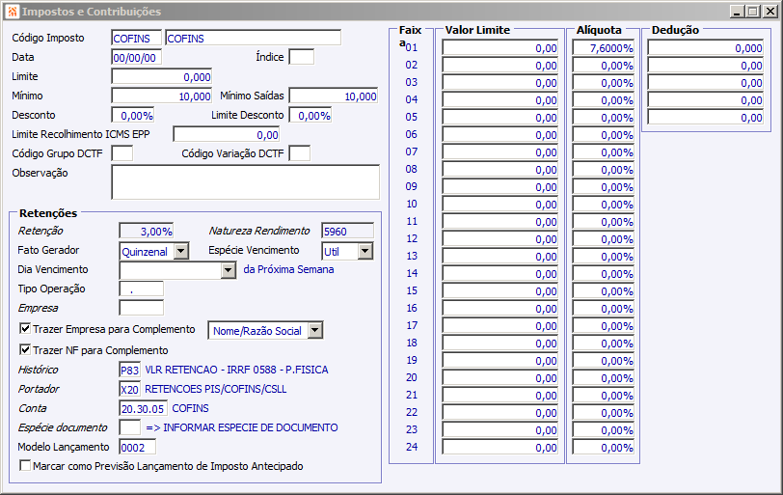
Task: Close the Impostos e Contribuições window
Action: pos(770,12)
